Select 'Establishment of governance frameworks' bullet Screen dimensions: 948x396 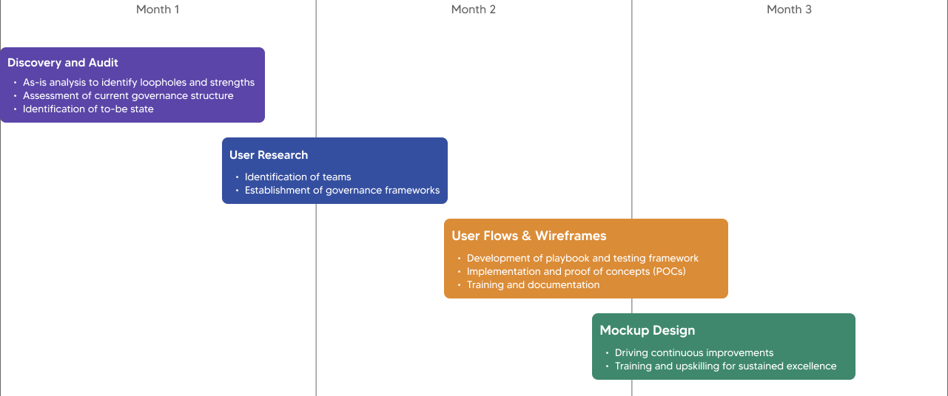tap(342, 191)
